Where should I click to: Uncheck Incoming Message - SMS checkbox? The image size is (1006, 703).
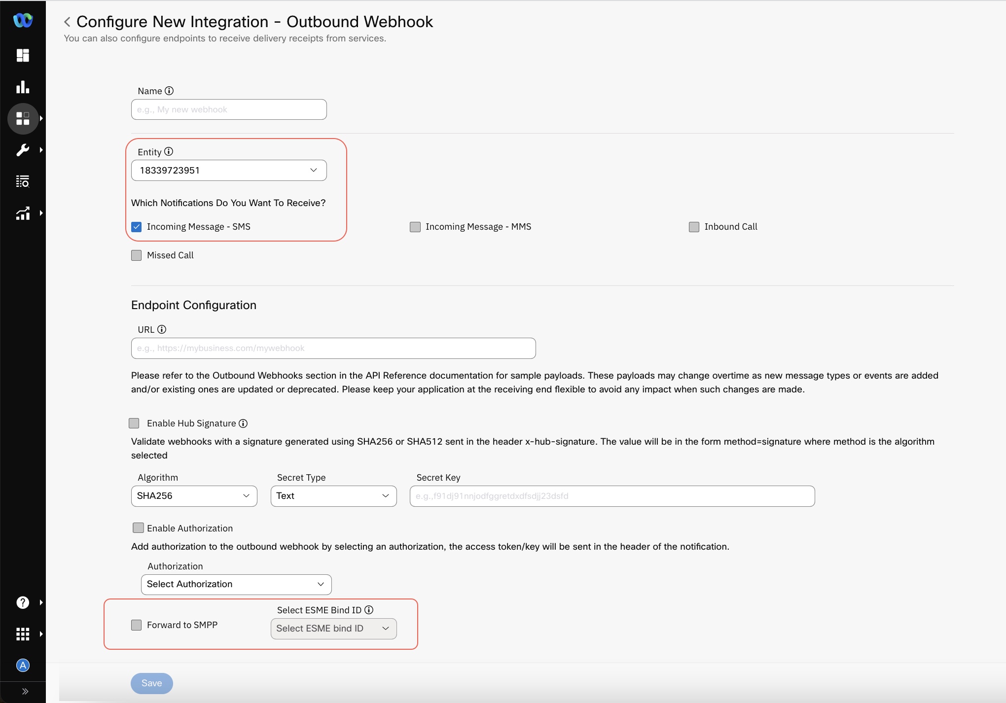click(x=137, y=227)
